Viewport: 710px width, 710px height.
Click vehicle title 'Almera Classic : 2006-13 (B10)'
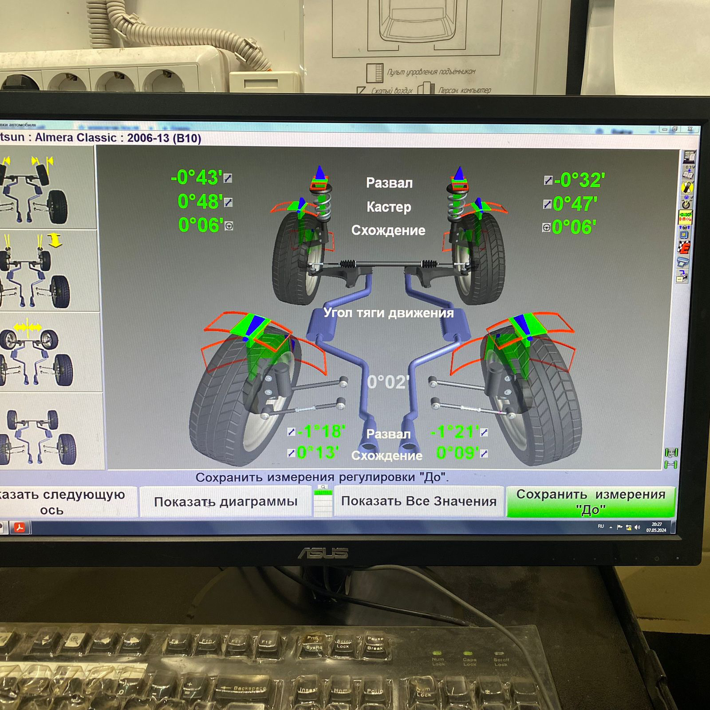click(118, 138)
